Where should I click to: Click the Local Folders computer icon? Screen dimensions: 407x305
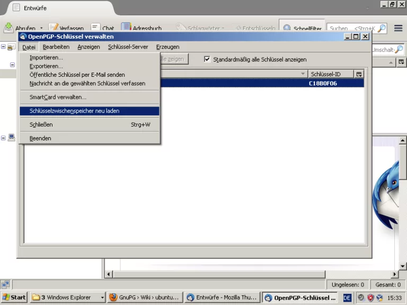tap(11, 138)
